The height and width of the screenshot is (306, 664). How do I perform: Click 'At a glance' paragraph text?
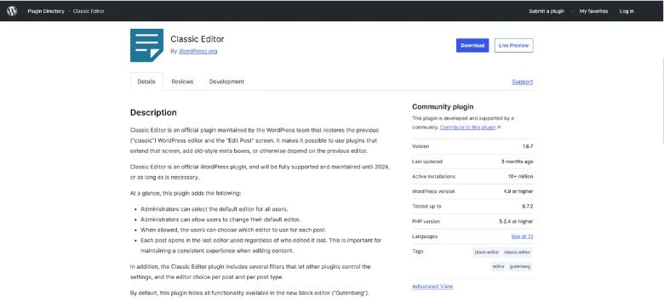tap(186, 193)
